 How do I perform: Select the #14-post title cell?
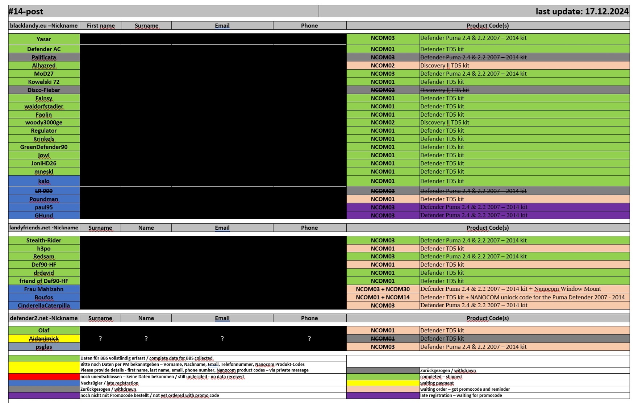163,11
